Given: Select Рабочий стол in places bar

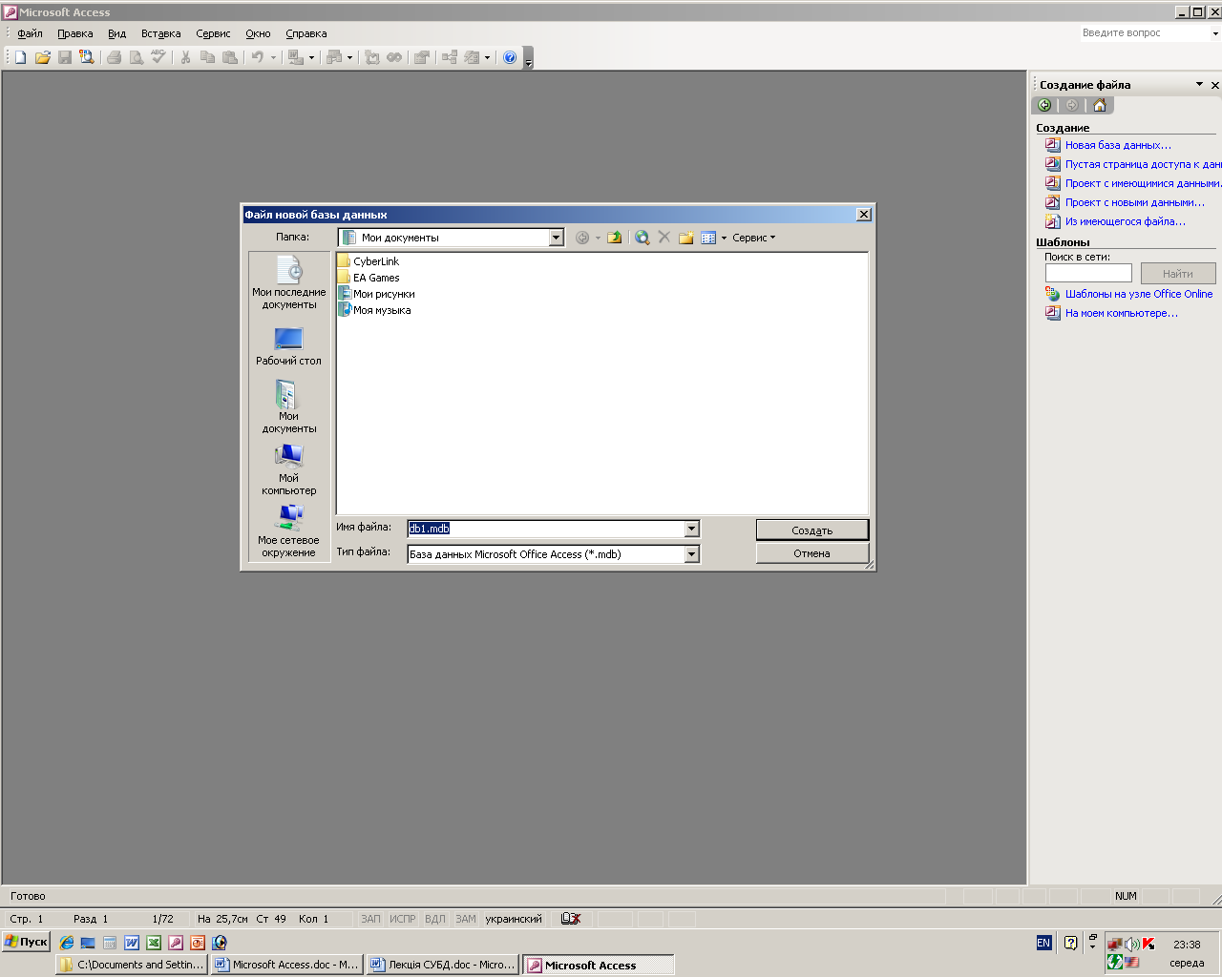Looking at the screenshot, I should click(289, 346).
